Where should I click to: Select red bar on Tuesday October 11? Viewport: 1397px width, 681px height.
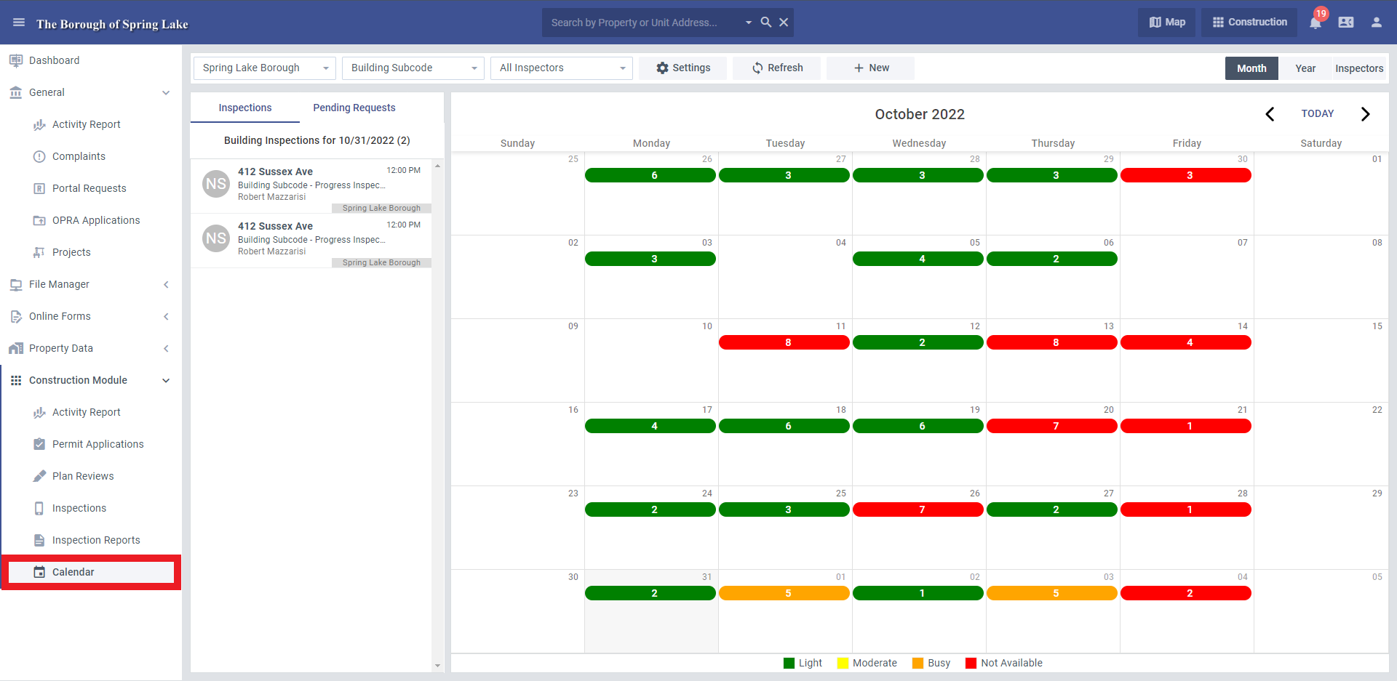point(784,342)
